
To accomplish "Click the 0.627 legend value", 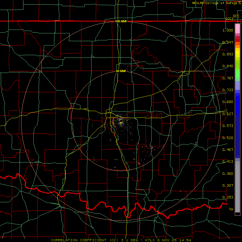I will click(x=228, y=114).
